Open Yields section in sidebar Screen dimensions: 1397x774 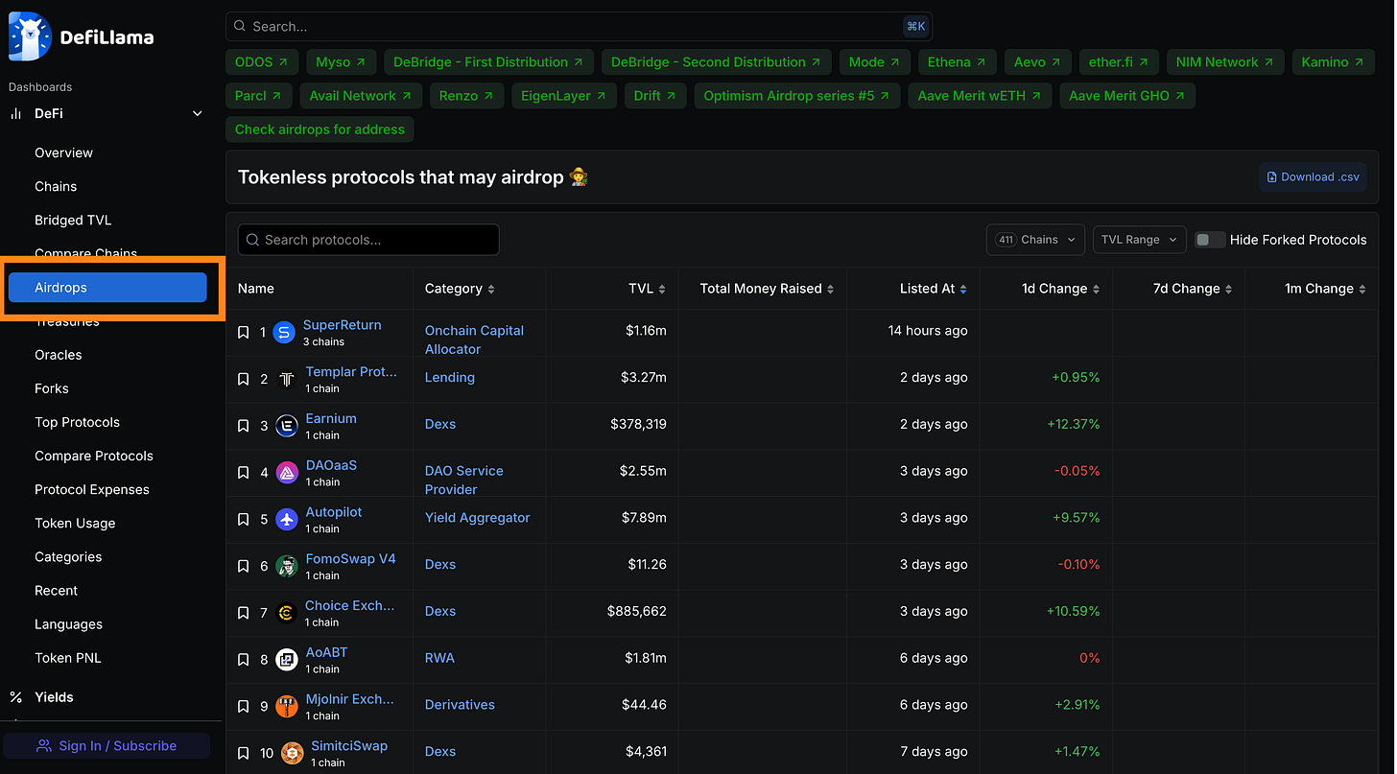click(x=54, y=697)
